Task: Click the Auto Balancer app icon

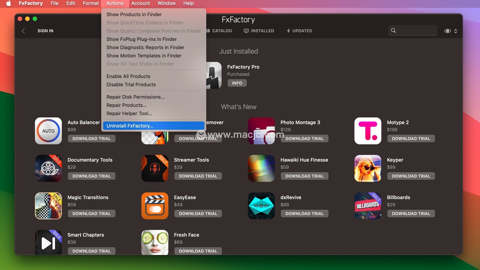Action: point(48,131)
